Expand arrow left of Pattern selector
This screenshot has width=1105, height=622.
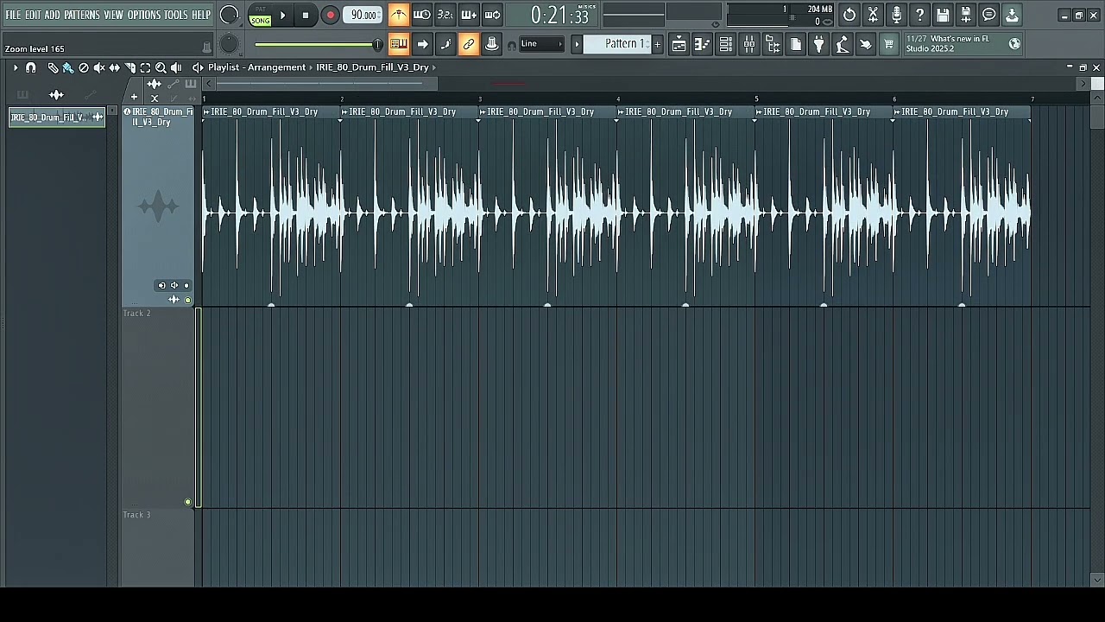coord(577,44)
